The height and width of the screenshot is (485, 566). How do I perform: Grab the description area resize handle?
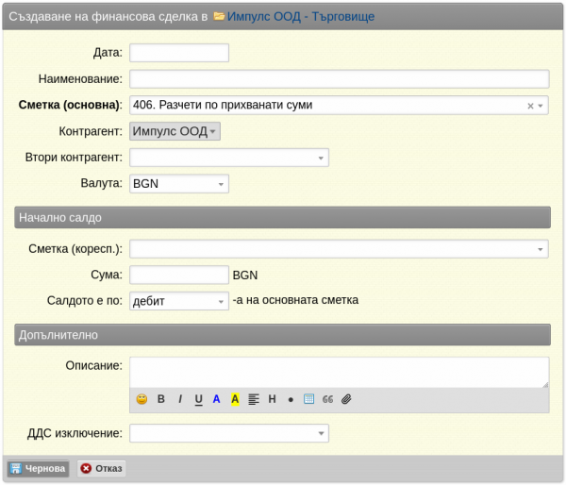click(x=545, y=385)
